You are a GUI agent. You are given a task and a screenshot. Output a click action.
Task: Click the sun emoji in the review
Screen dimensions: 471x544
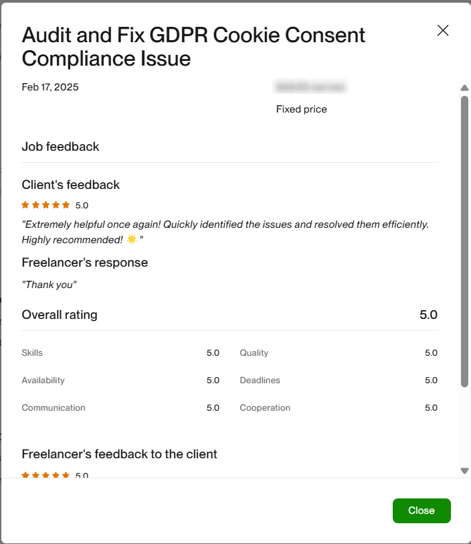tap(132, 239)
